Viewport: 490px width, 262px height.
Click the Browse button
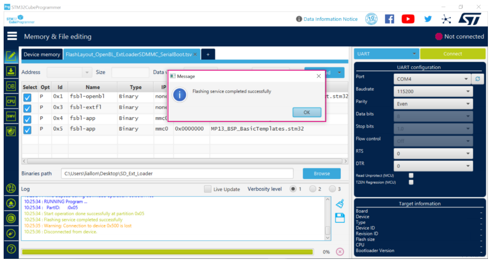tap(322, 173)
